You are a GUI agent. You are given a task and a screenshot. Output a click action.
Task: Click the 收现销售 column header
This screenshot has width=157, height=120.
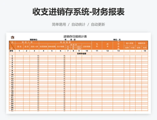[x=43, y=47]
